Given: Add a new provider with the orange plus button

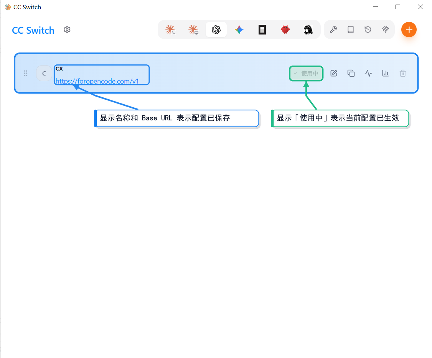Looking at the screenshot, I should [x=409, y=30].
